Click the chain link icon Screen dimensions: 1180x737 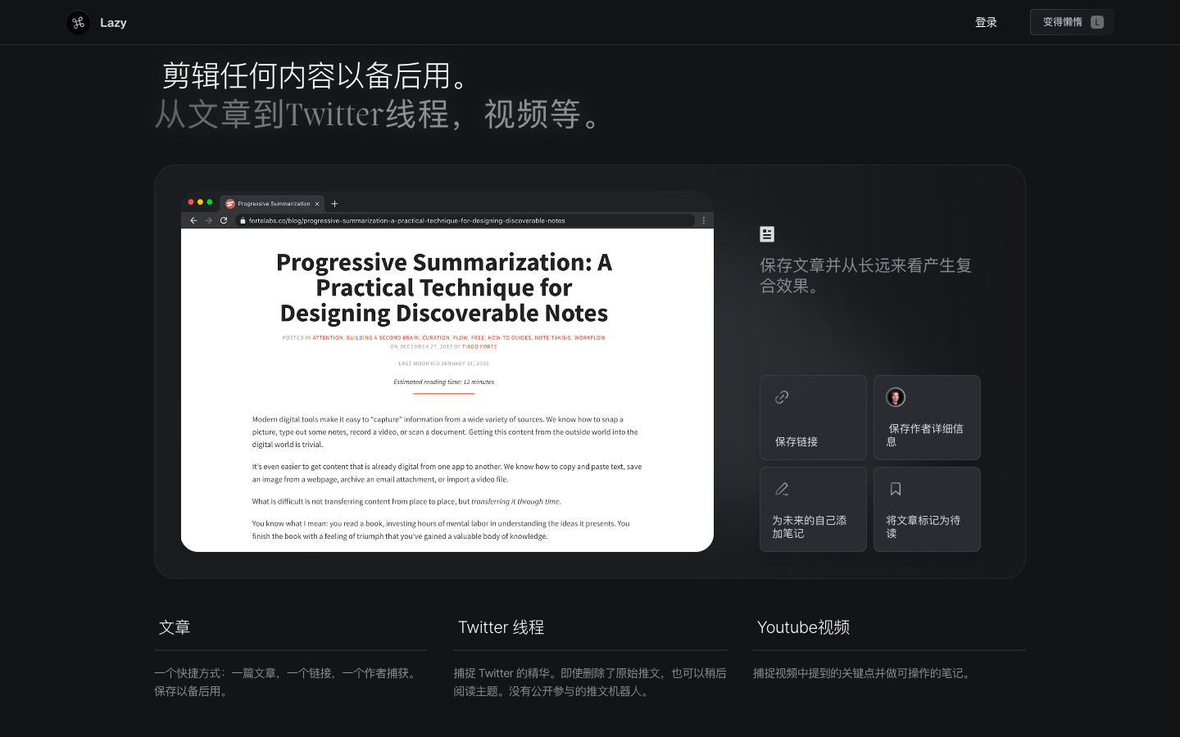point(782,397)
